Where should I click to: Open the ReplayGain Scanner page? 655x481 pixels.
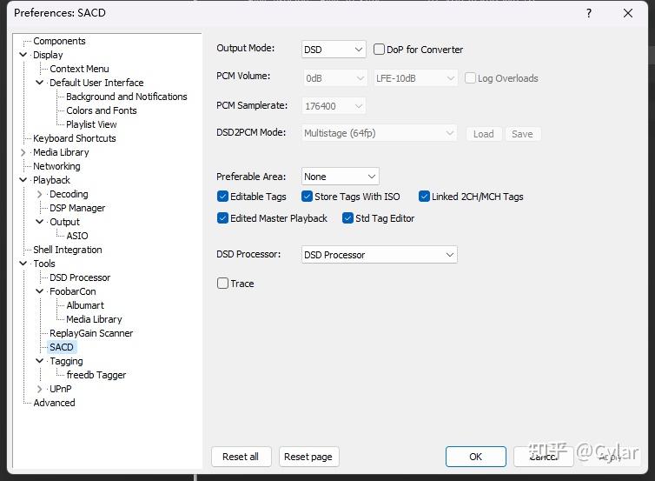(x=91, y=333)
